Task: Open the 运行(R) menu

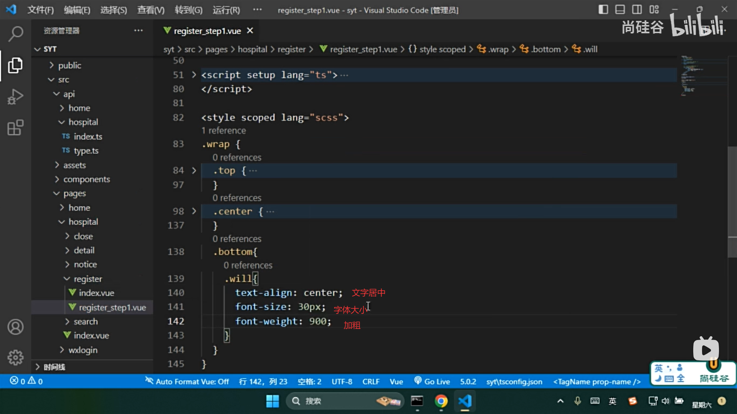Action: [226, 10]
